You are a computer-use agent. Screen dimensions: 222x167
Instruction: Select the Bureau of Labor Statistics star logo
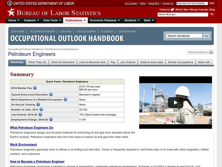coord(11,12)
